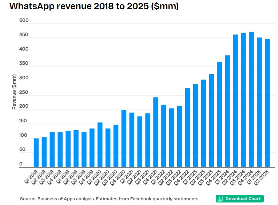278x205 pixels.
Task: Click the Business of Apps source text
Action: tap(110, 199)
